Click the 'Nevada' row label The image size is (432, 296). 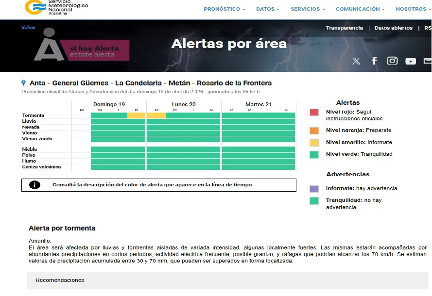(31, 127)
